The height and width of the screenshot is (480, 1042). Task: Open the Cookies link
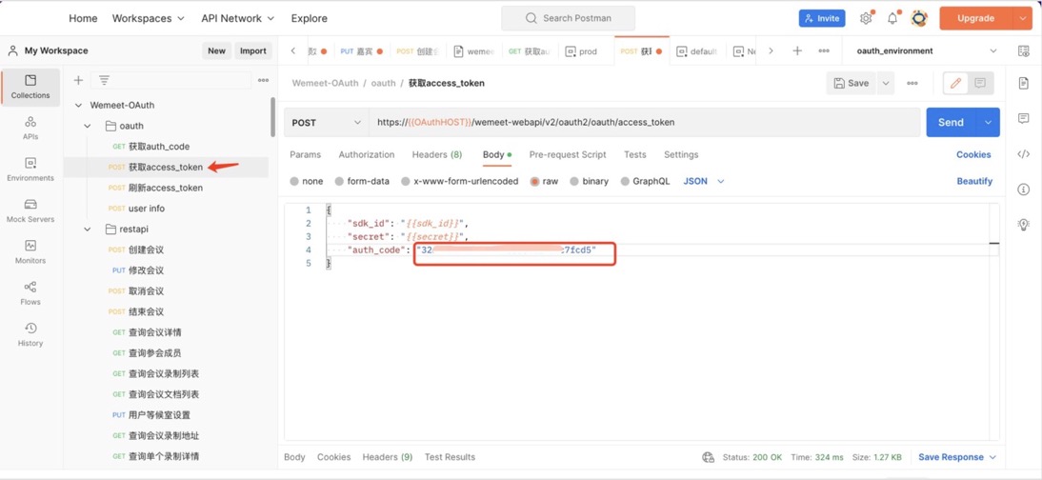(x=973, y=155)
